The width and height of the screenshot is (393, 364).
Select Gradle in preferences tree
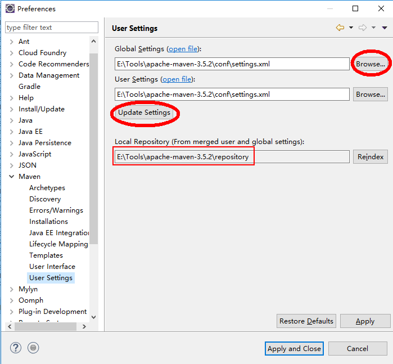pyautogui.click(x=29, y=87)
